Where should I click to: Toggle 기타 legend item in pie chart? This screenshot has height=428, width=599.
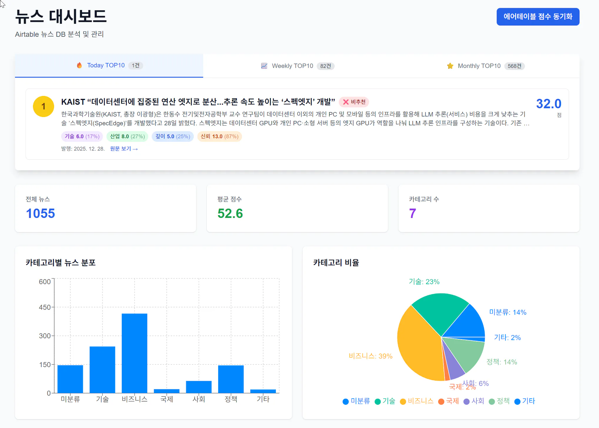click(x=525, y=401)
